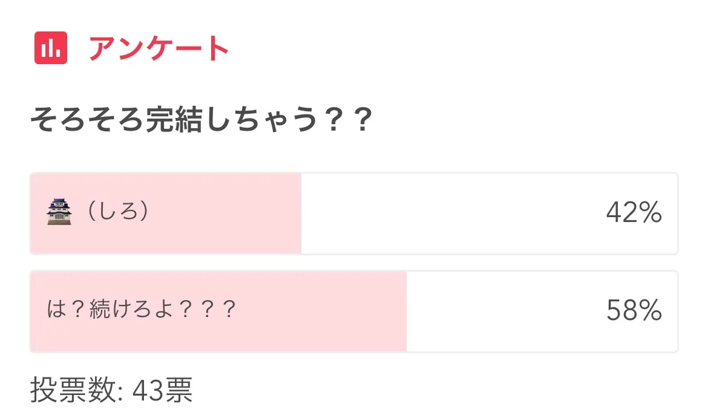Click the 投票数: 43票 vote count
The width and height of the screenshot is (708, 412).
pos(111,391)
